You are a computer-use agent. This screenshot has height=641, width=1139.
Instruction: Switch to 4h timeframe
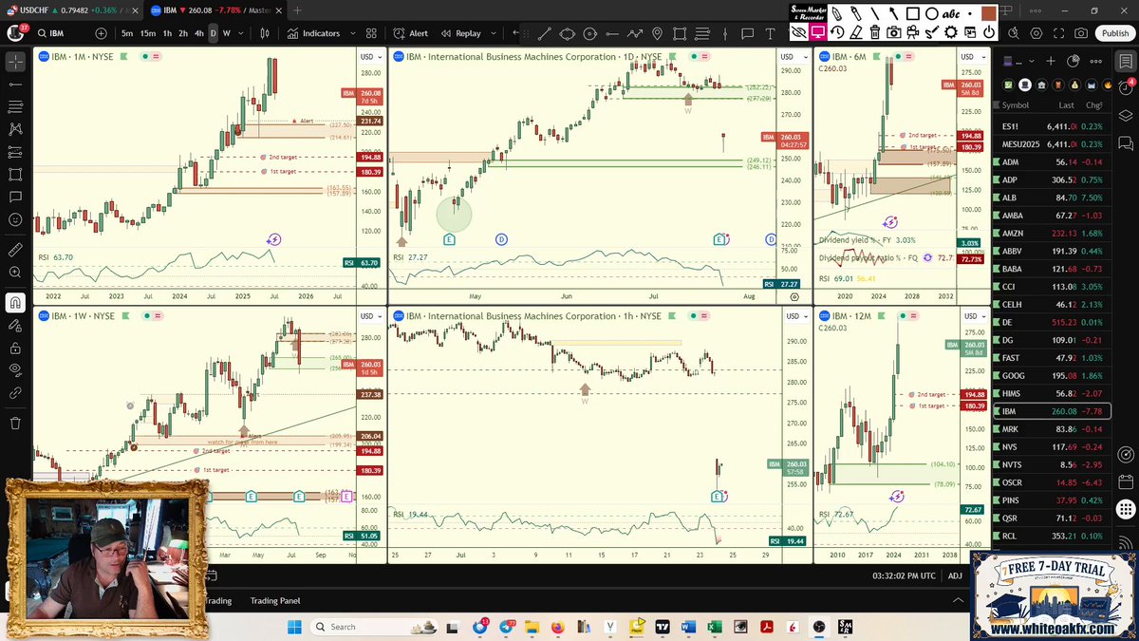coord(198,33)
